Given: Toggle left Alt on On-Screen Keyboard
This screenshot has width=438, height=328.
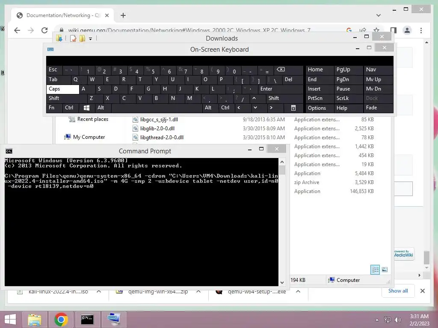Looking at the screenshot, I should tap(103, 108).
